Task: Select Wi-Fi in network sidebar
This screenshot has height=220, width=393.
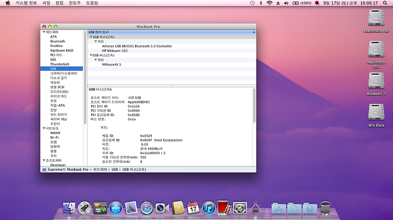Action: [x=54, y=137]
